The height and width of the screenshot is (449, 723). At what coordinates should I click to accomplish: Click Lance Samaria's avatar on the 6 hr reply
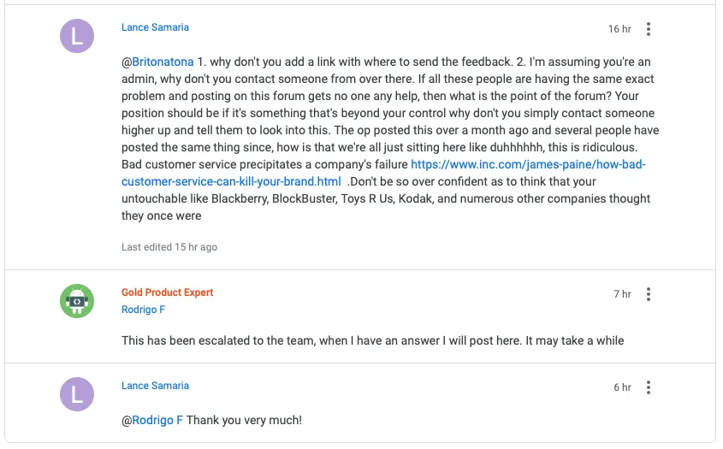77,394
